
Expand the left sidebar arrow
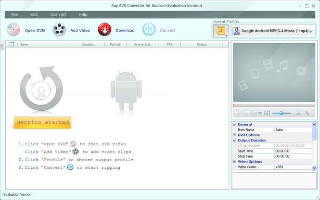point(2,46)
